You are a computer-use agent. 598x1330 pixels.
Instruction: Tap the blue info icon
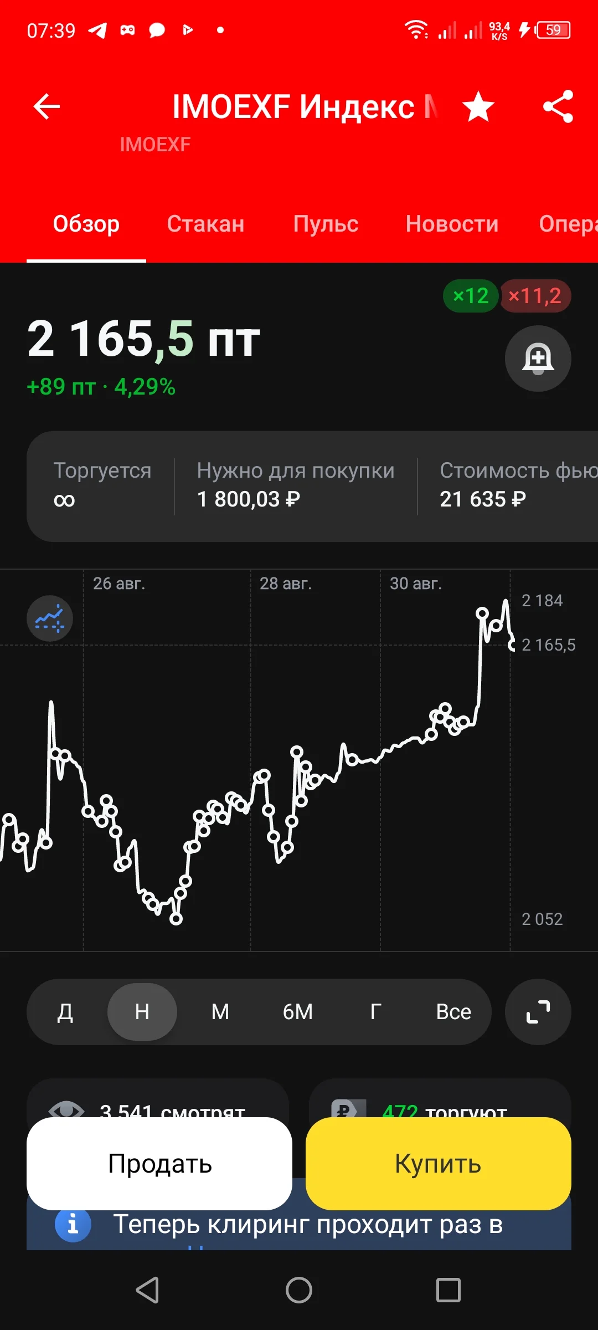point(73,1224)
